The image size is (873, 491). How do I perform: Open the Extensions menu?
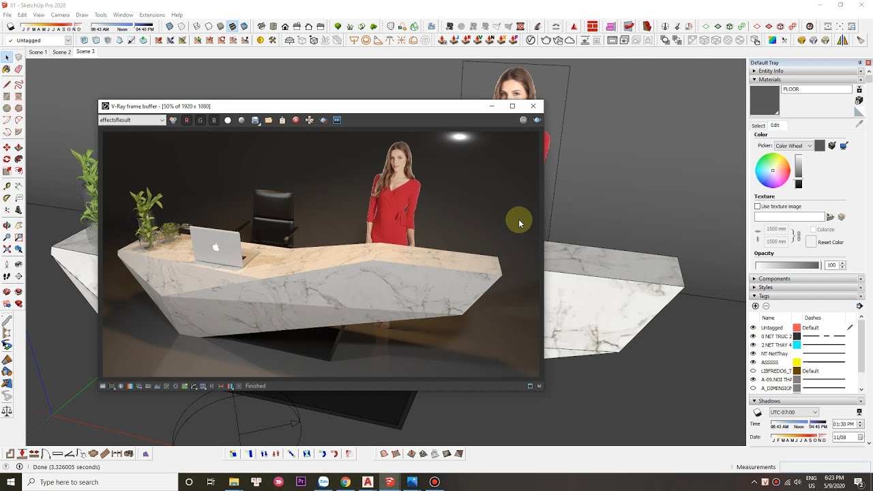point(152,15)
